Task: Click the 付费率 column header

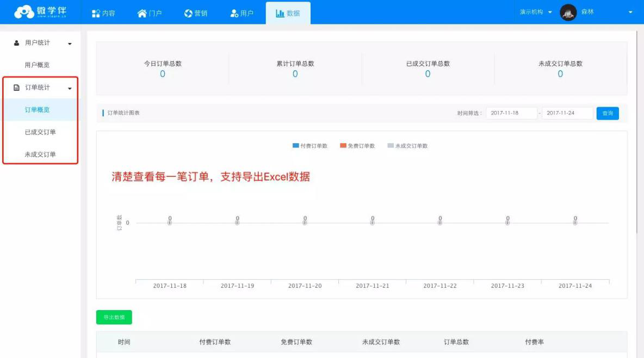Action: (x=534, y=342)
